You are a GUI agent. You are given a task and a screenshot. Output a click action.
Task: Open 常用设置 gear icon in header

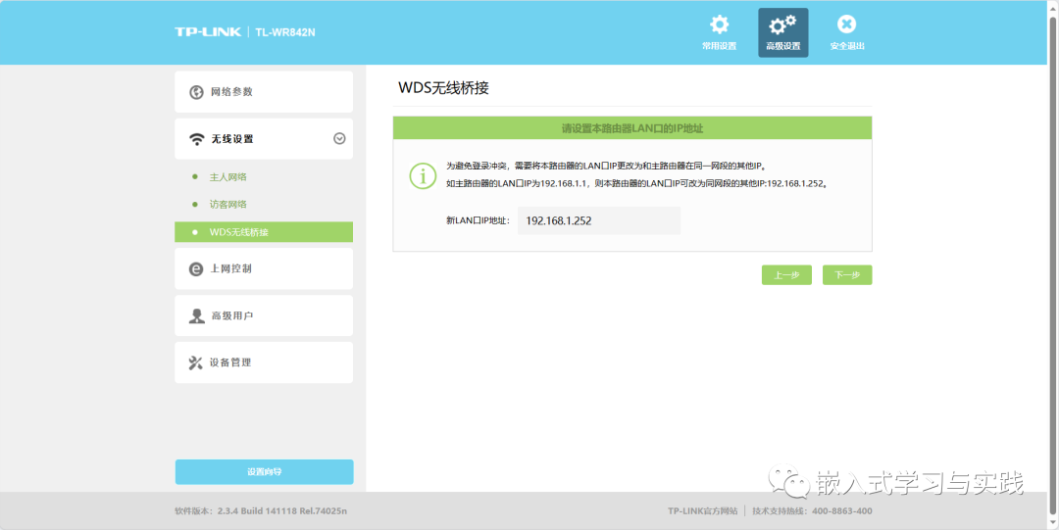pos(719,24)
